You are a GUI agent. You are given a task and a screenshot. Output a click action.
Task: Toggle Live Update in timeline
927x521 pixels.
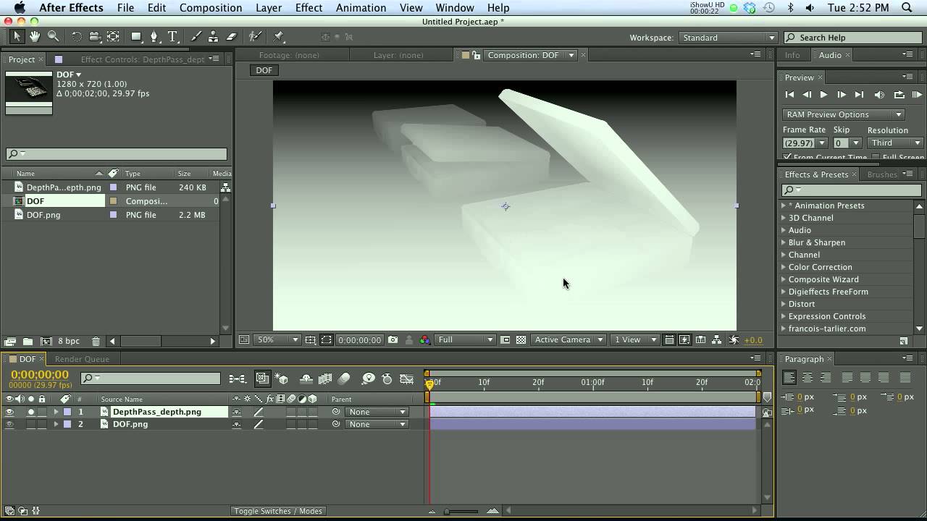pos(262,378)
